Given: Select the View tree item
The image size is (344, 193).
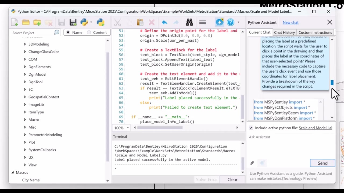Looking at the screenshot, I should (33, 165).
